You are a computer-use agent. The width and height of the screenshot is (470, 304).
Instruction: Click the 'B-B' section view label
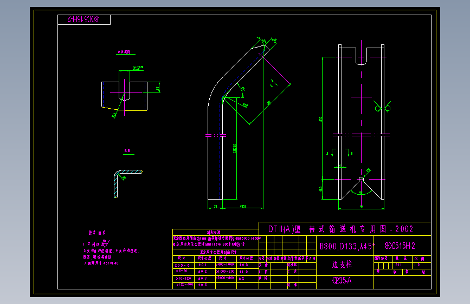tap(127, 151)
